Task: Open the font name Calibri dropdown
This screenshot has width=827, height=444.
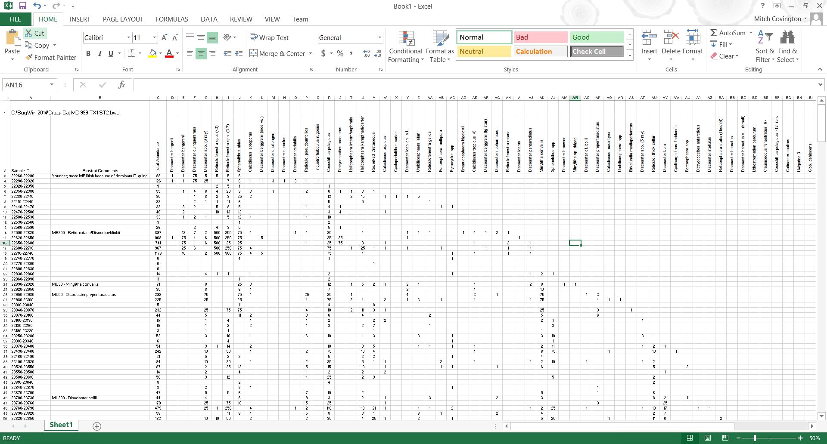Action: pos(128,38)
